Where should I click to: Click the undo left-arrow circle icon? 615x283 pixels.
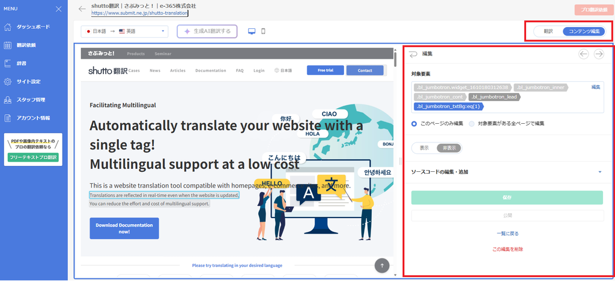pyautogui.click(x=584, y=54)
